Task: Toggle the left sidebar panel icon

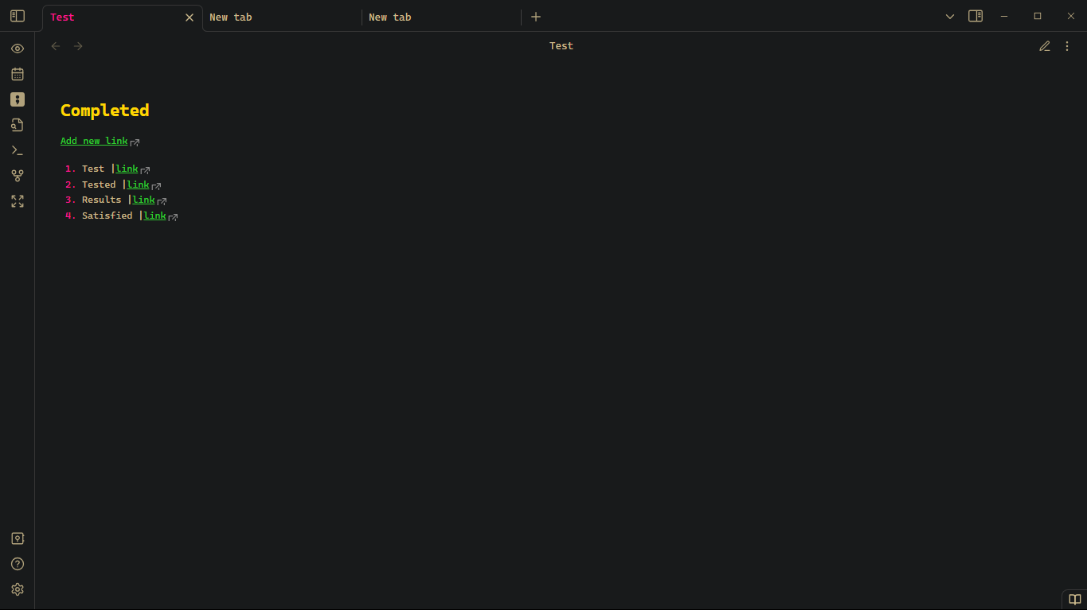Action: [x=18, y=16]
